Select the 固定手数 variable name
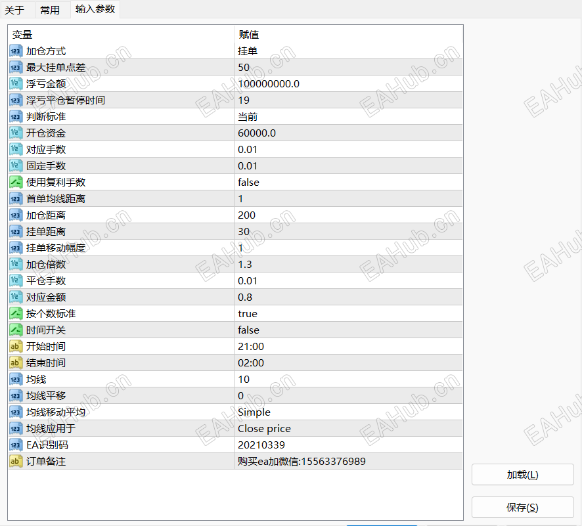Viewport: 582px width, 526px height. [x=46, y=166]
